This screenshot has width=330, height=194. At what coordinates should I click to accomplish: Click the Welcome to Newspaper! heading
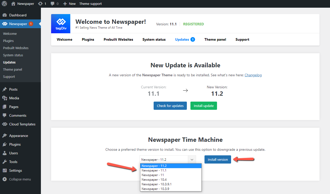tap(111, 21)
